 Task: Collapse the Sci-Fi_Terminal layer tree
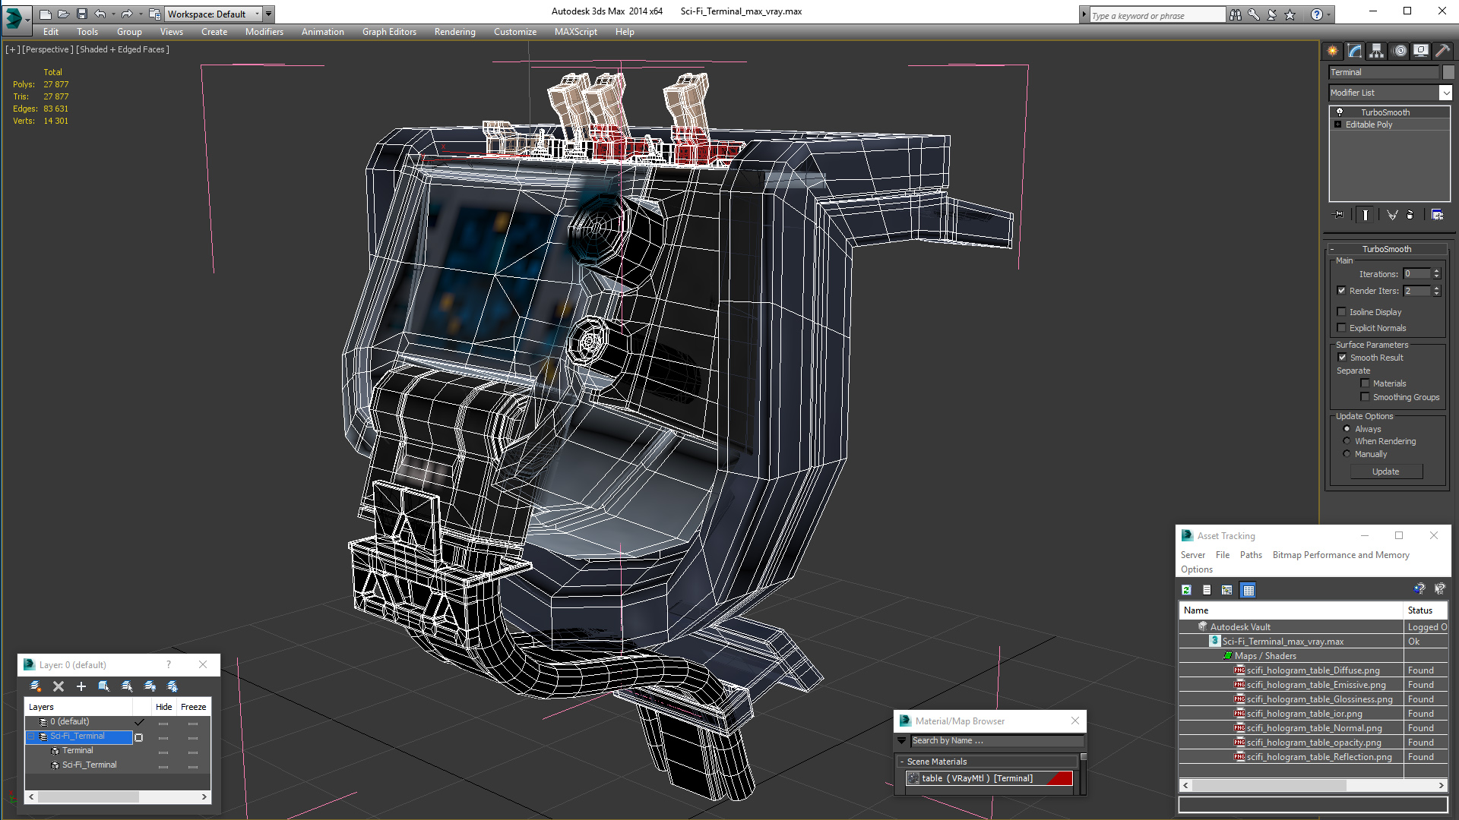tap(32, 736)
